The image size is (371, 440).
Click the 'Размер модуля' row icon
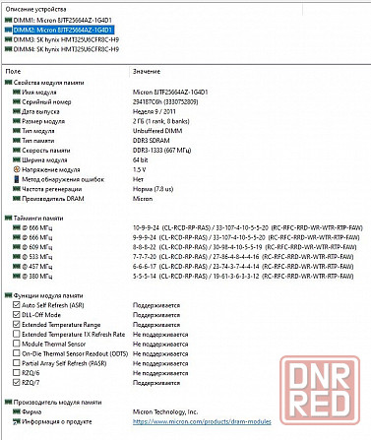click(x=17, y=121)
